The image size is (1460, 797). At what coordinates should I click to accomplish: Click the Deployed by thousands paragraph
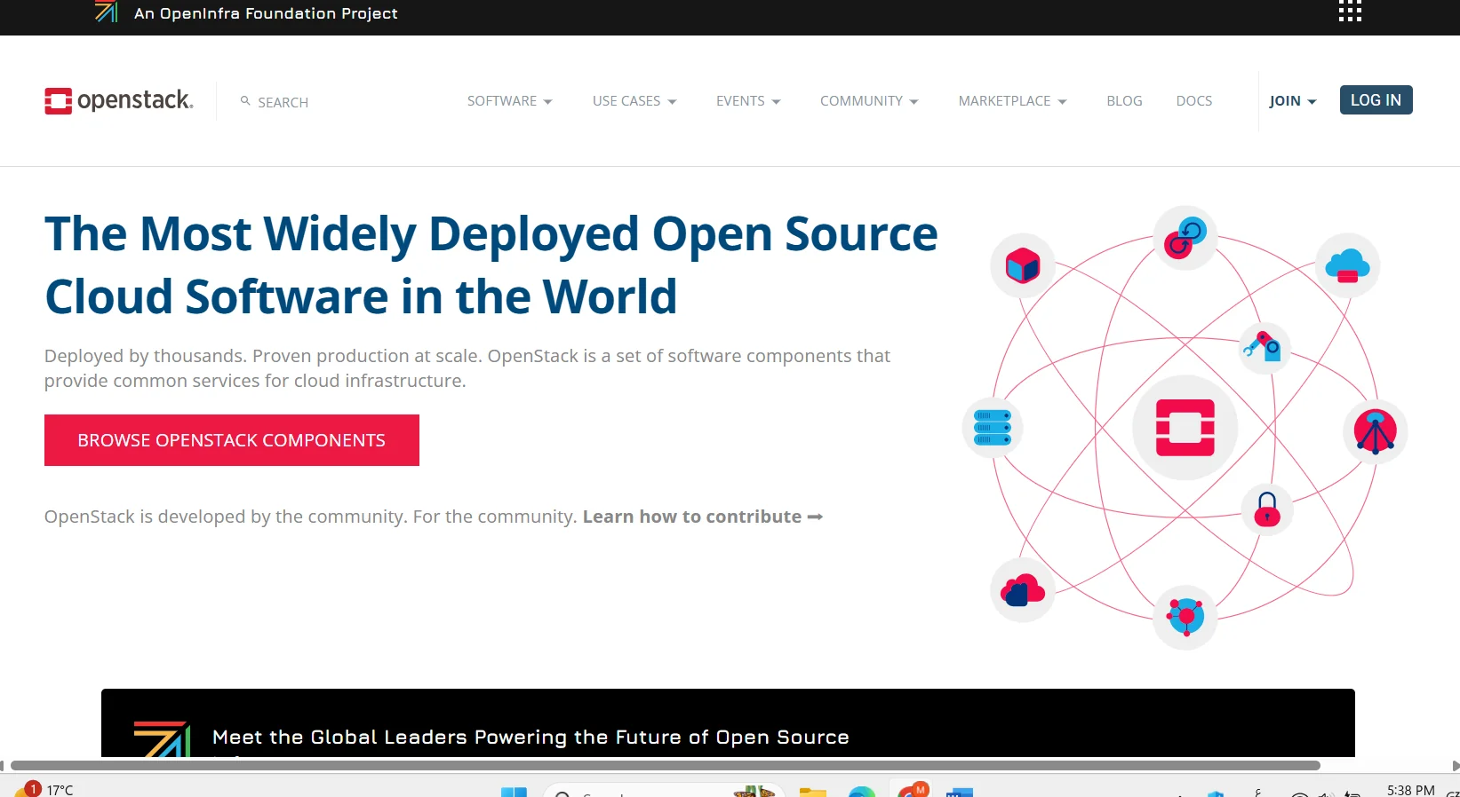(467, 368)
